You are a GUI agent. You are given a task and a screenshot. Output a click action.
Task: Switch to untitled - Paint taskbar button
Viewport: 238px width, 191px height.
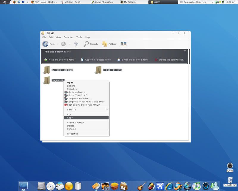71,2
